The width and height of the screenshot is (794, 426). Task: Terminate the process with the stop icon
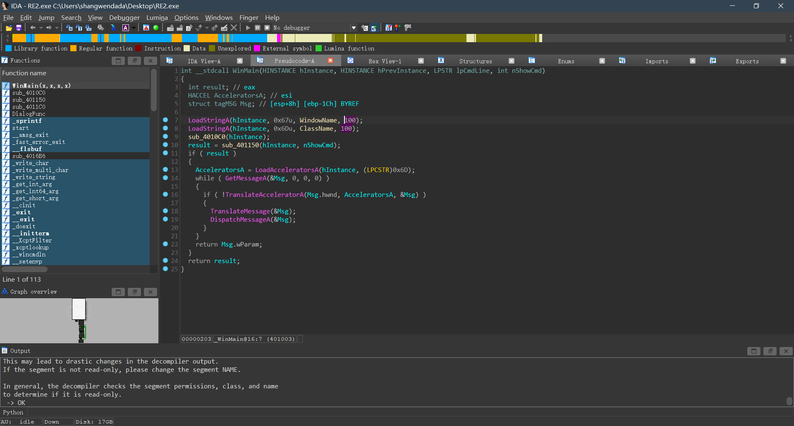[x=267, y=28]
